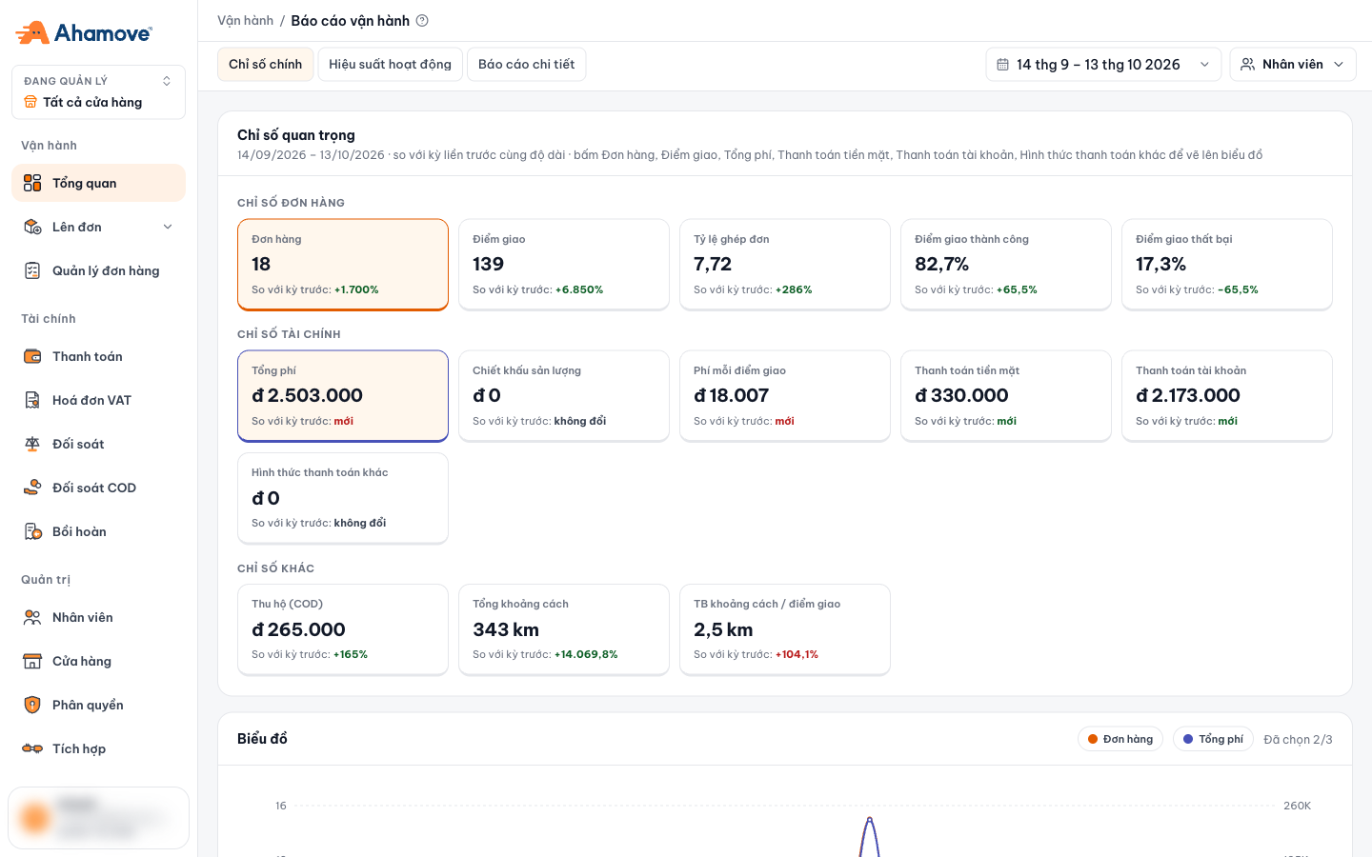Expand the Lên đơn submenu chevron

point(168,227)
